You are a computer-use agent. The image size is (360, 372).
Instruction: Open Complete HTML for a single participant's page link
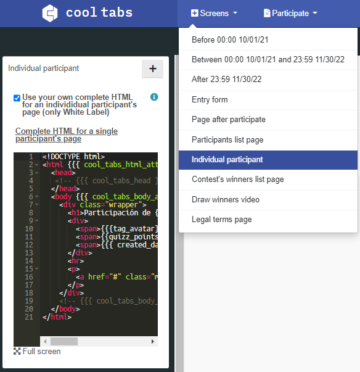click(x=67, y=134)
